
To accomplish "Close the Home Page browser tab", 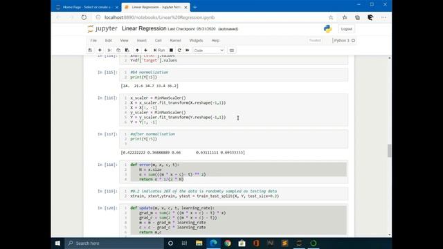I will coord(117,8).
